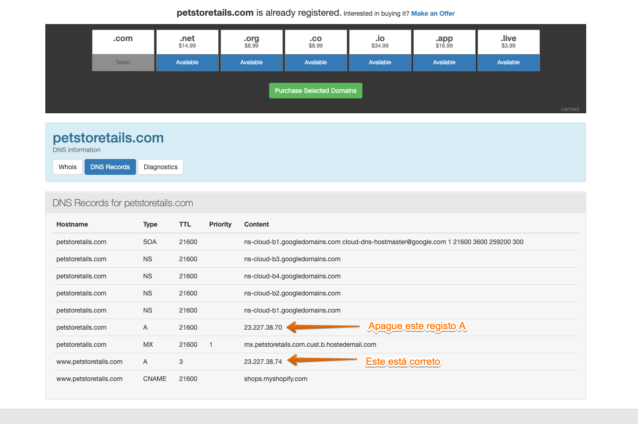Click the Content column header
Image resolution: width=638 pixels, height=424 pixels.
[257, 224]
